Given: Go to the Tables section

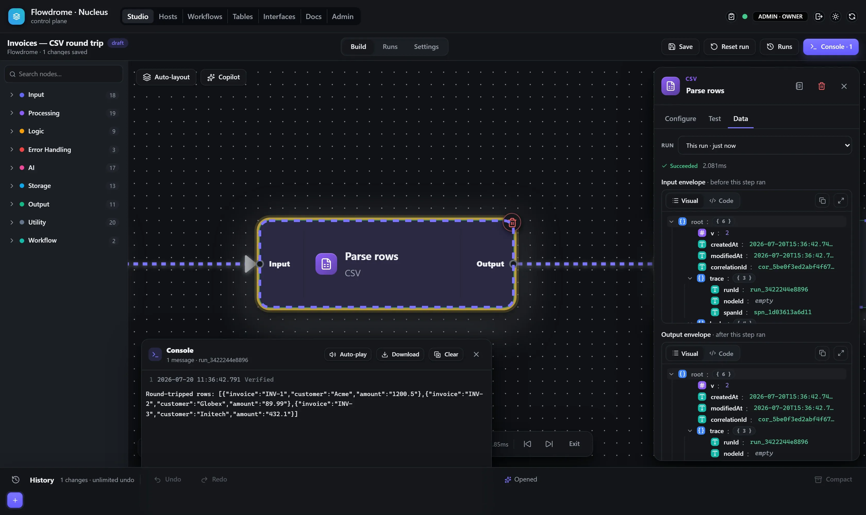Looking at the screenshot, I should pyautogui.click(x=243, y=16).
